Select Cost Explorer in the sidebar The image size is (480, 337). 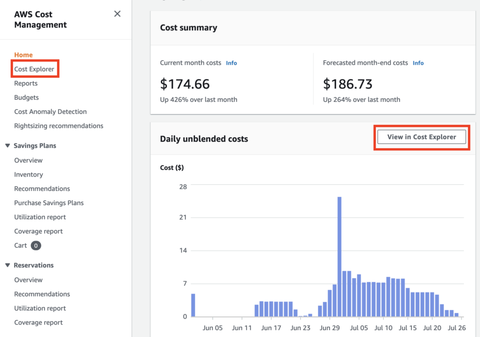[x=34, y=68]
